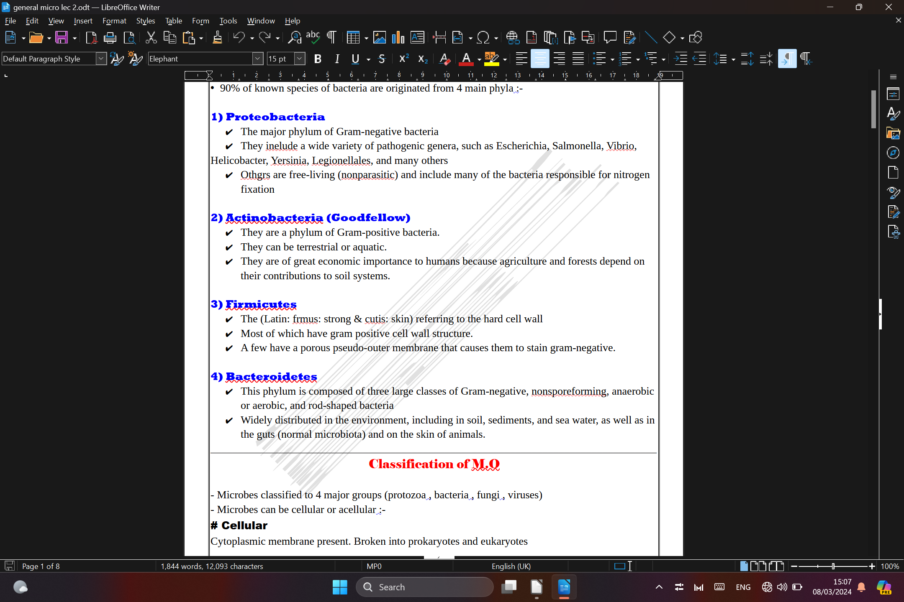The height and width of the screenshot is (602, 904).
Task: Insert a hyperlink
Action: (512, 38)
